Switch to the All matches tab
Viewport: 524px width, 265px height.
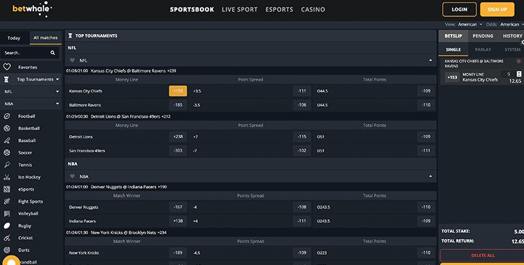[x=46, y=38]
